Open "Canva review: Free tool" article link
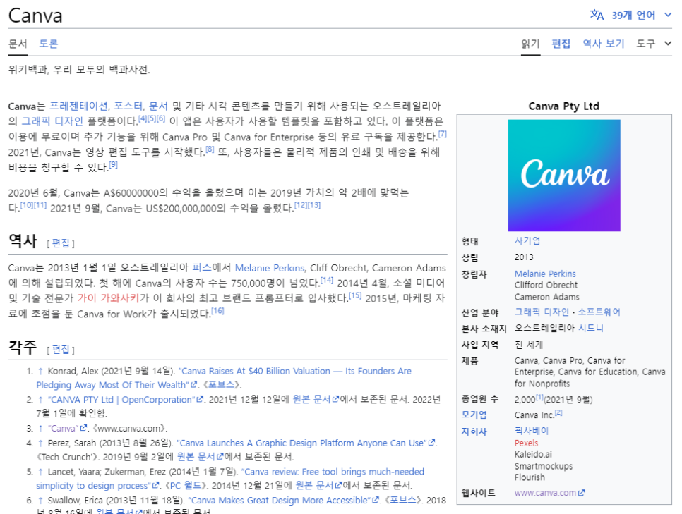The height and width of the screenshot is (514, 682). 231,478
